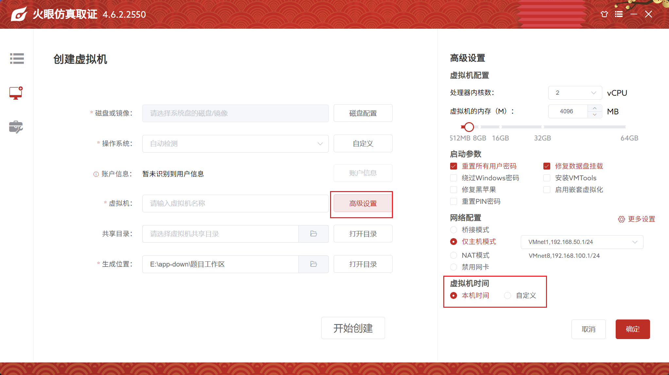Enable 绕过Windows密码 checkbox
The height and width of the screenshot is (375, 669).
(x=453, y=178)
